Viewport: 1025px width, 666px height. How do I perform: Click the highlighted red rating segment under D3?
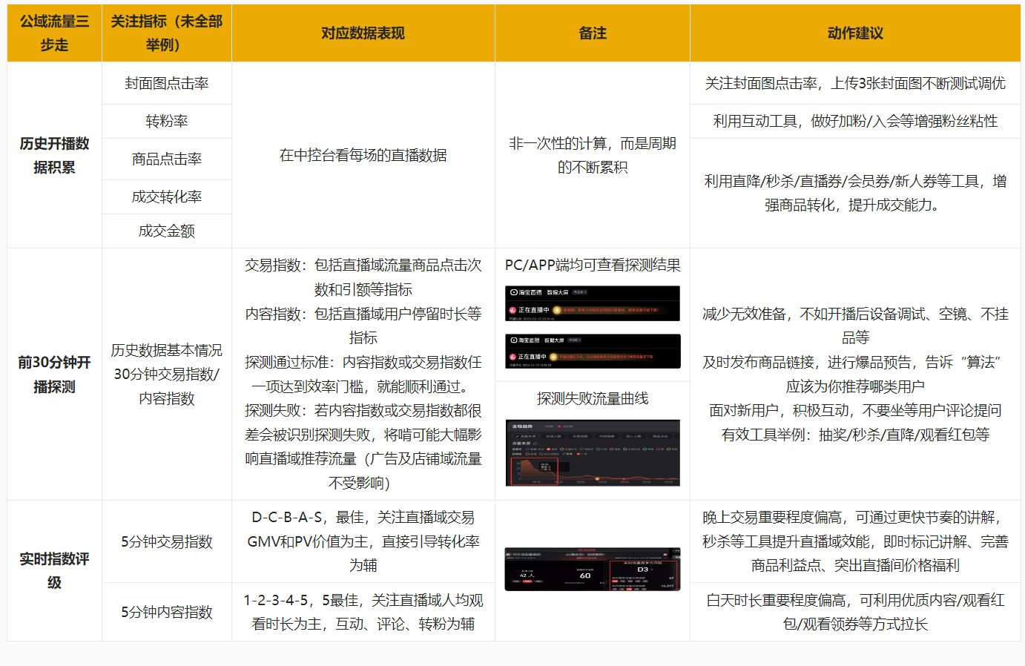pyautogui.click(x=615, y=581)
